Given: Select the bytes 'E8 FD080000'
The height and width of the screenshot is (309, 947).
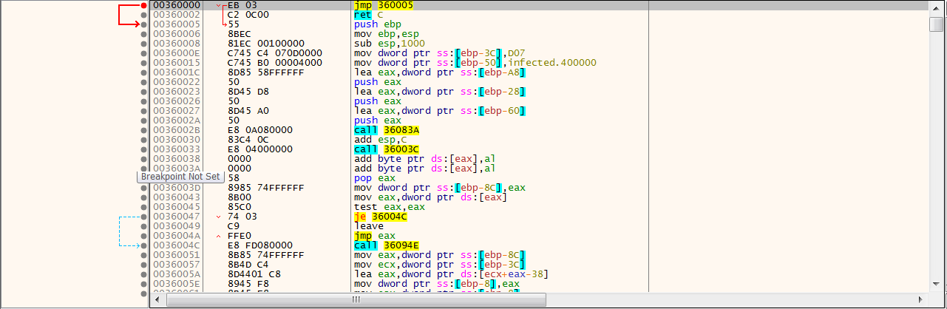Looking at the screenshot, I should [x=260, y=245].
